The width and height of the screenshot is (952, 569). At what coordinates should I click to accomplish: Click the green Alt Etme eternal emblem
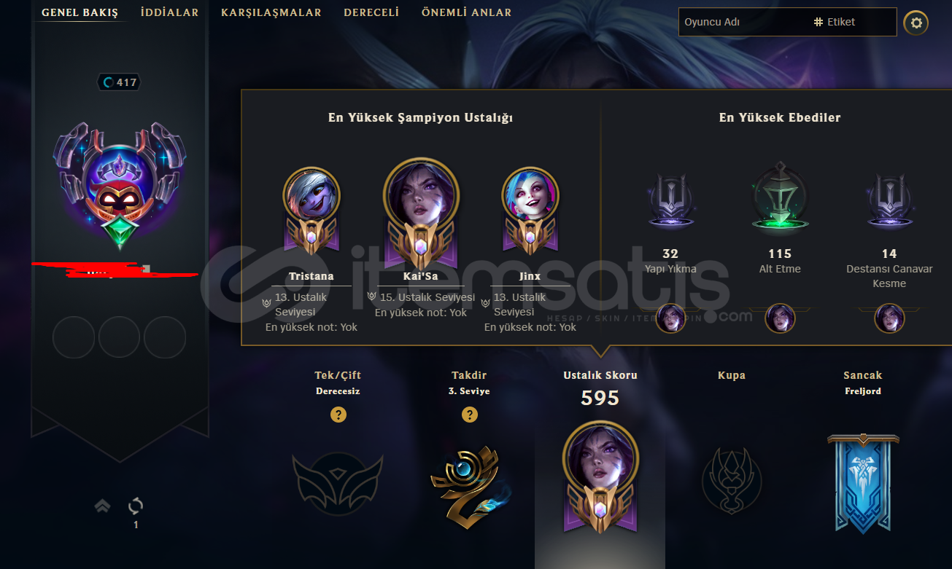tap(780, 198)
